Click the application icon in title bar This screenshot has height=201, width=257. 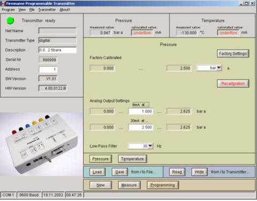tap(3, 3)
